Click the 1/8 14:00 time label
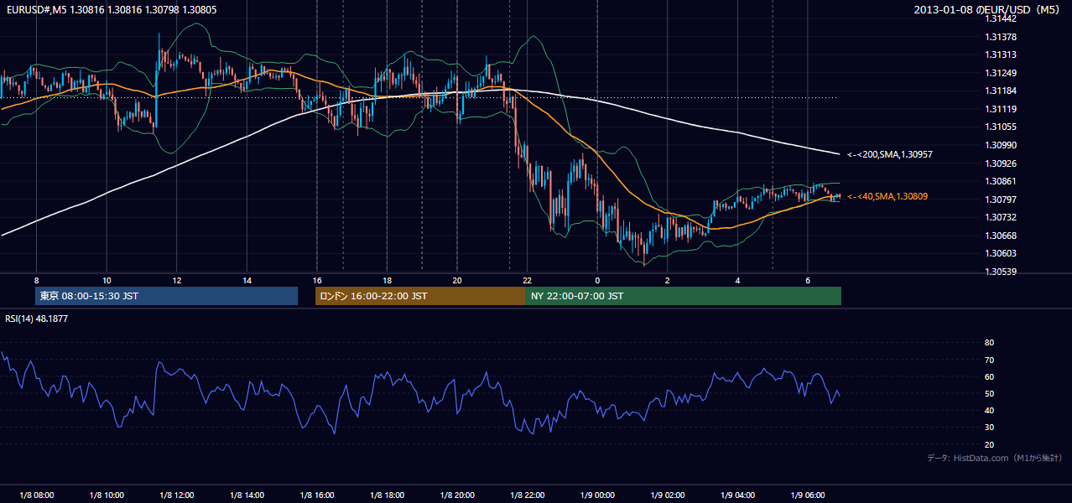 click(247, 495)
